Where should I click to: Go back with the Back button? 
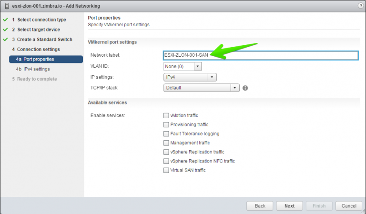point(260,206)
